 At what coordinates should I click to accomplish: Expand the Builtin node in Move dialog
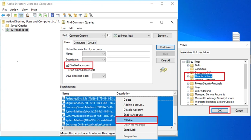coord(188,65)
